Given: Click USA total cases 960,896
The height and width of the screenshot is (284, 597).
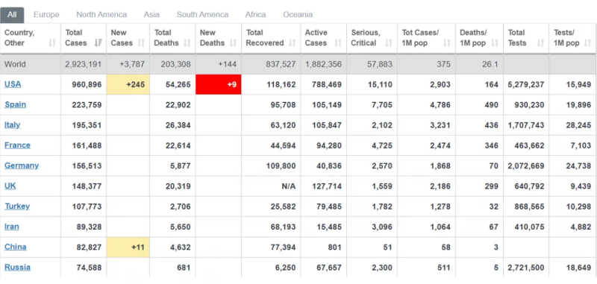Looking at the screenshot, I should 87,84.
